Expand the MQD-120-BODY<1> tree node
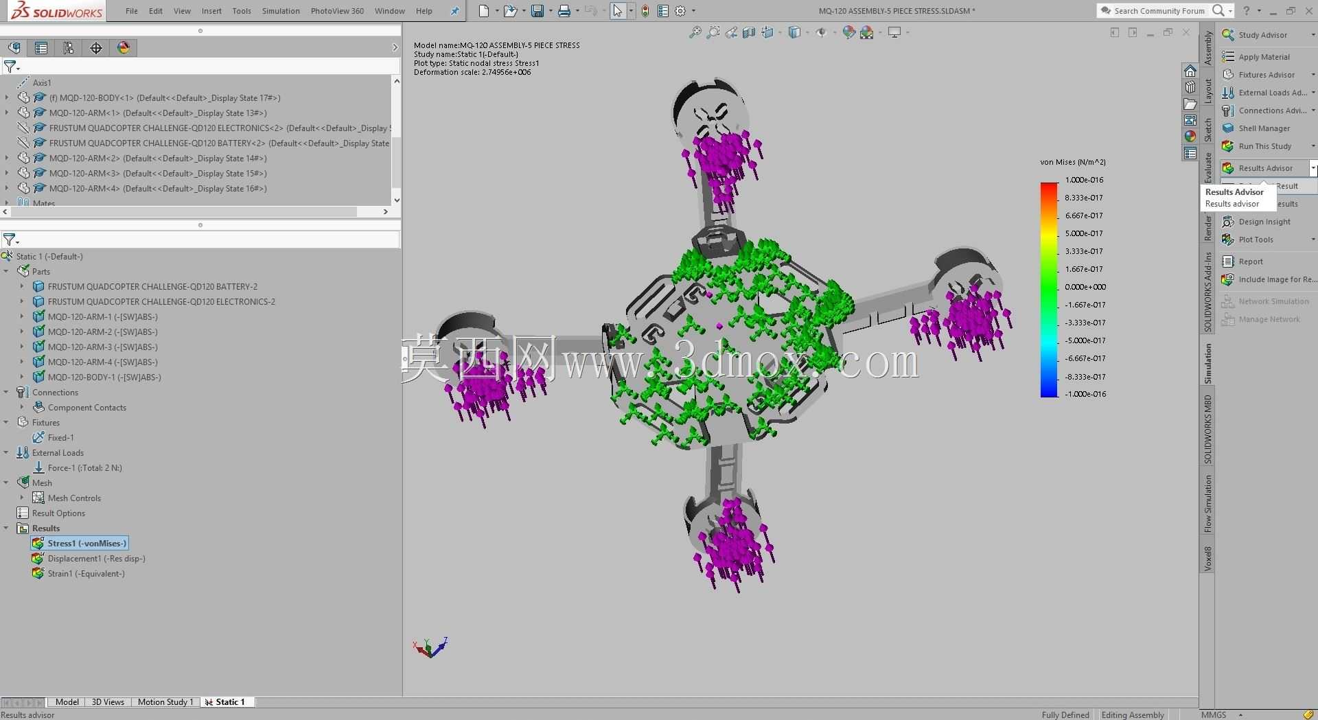 (x=7, y=97)
